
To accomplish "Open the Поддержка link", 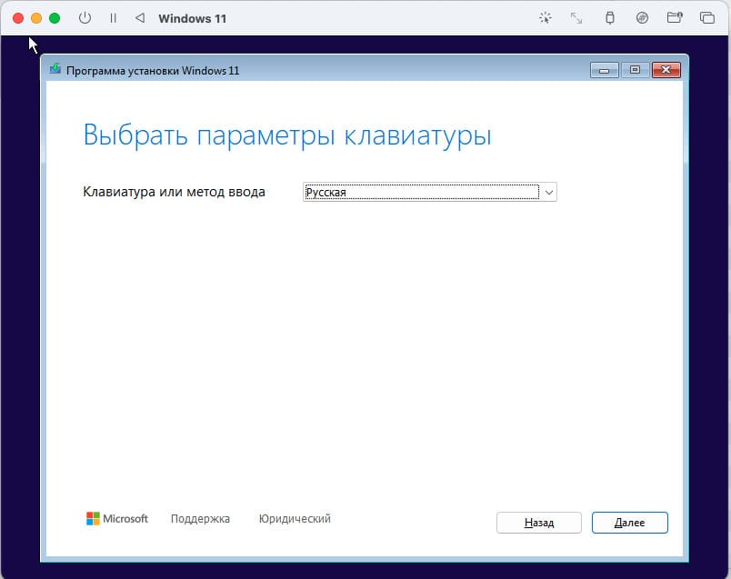I will point(200,519).
